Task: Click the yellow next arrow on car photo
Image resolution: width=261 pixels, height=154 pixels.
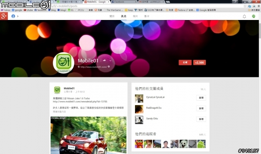Action: point(123,145)
